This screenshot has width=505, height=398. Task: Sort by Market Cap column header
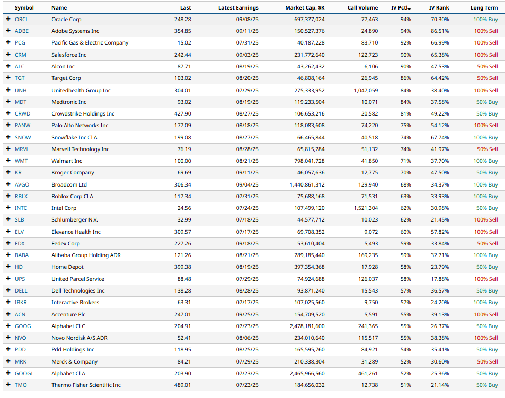305,8
